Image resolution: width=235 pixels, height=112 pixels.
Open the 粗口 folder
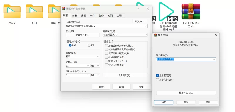pyautogui.click(x=34, y=11)
